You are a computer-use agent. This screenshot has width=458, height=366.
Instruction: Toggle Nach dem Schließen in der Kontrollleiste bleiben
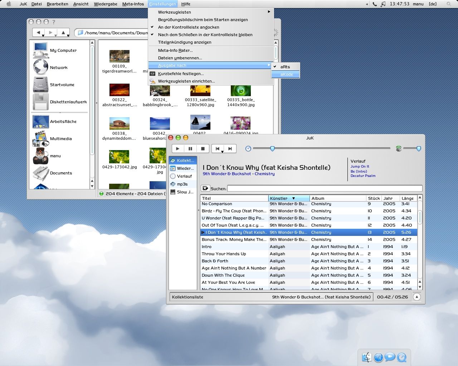[211, 35]
